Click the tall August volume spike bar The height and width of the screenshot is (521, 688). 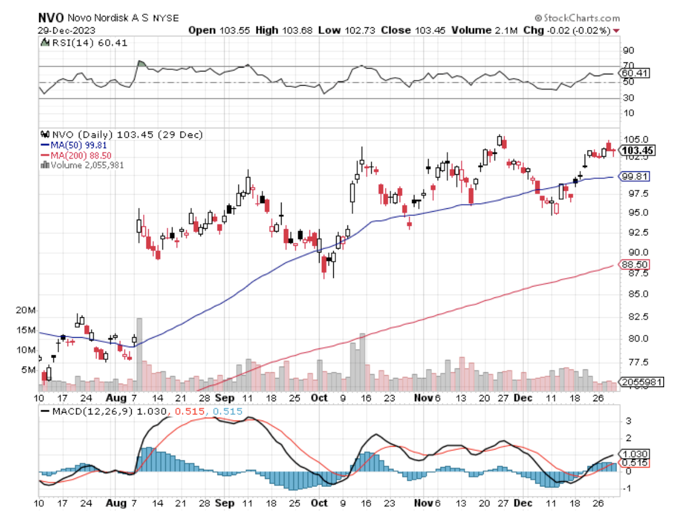coord(139,355)
